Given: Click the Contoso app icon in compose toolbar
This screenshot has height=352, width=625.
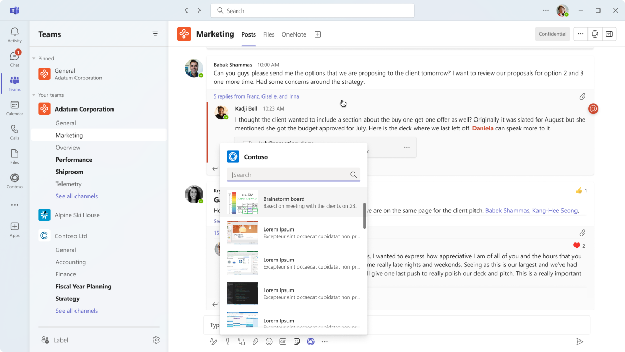Looking at the screenshot, I should click(x=310, y=342).
